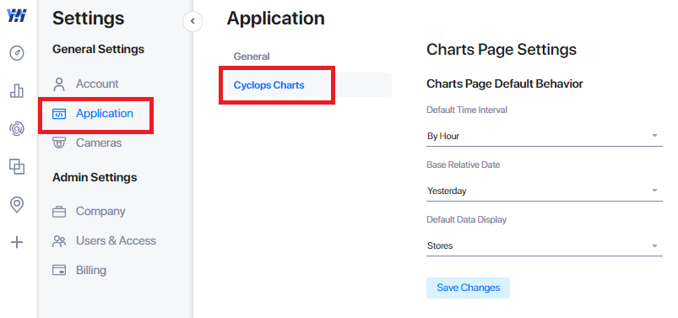
Task: Go to Account settings
Action: pos(97,84)
